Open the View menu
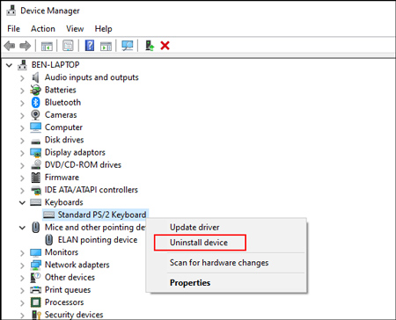The width and height of the screenshot is (396, 320). (x=75, y=29)
